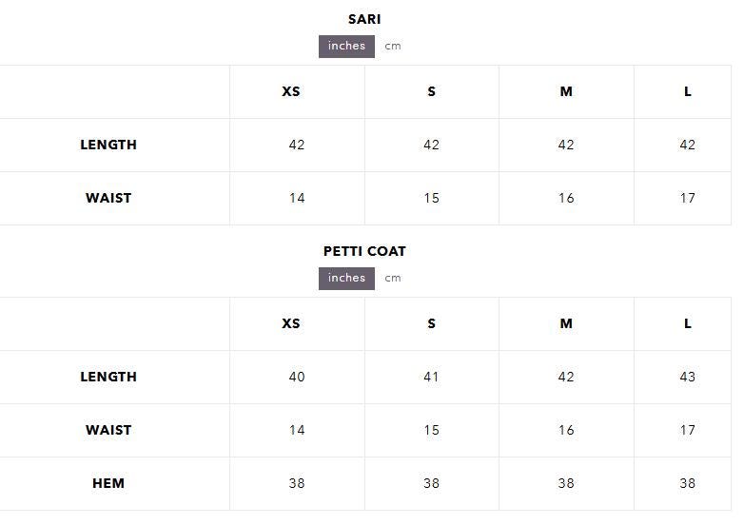Click the HEM row label in Petti Coat table
The height and width of the screenshot is (525, 744).
click(108, 483)
